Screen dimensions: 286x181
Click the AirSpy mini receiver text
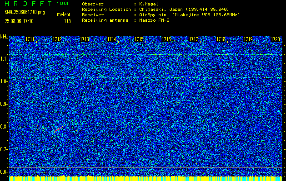click(x=189, y=15)
